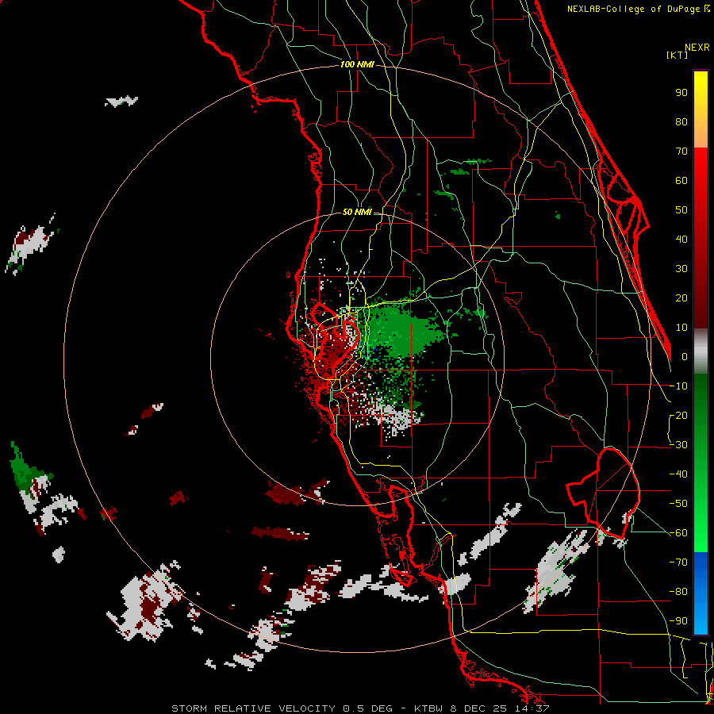The width and height of the screenshot is (714, 714).
Task: Click the -60 knot label on the legend
Action: tap(678, 533)
